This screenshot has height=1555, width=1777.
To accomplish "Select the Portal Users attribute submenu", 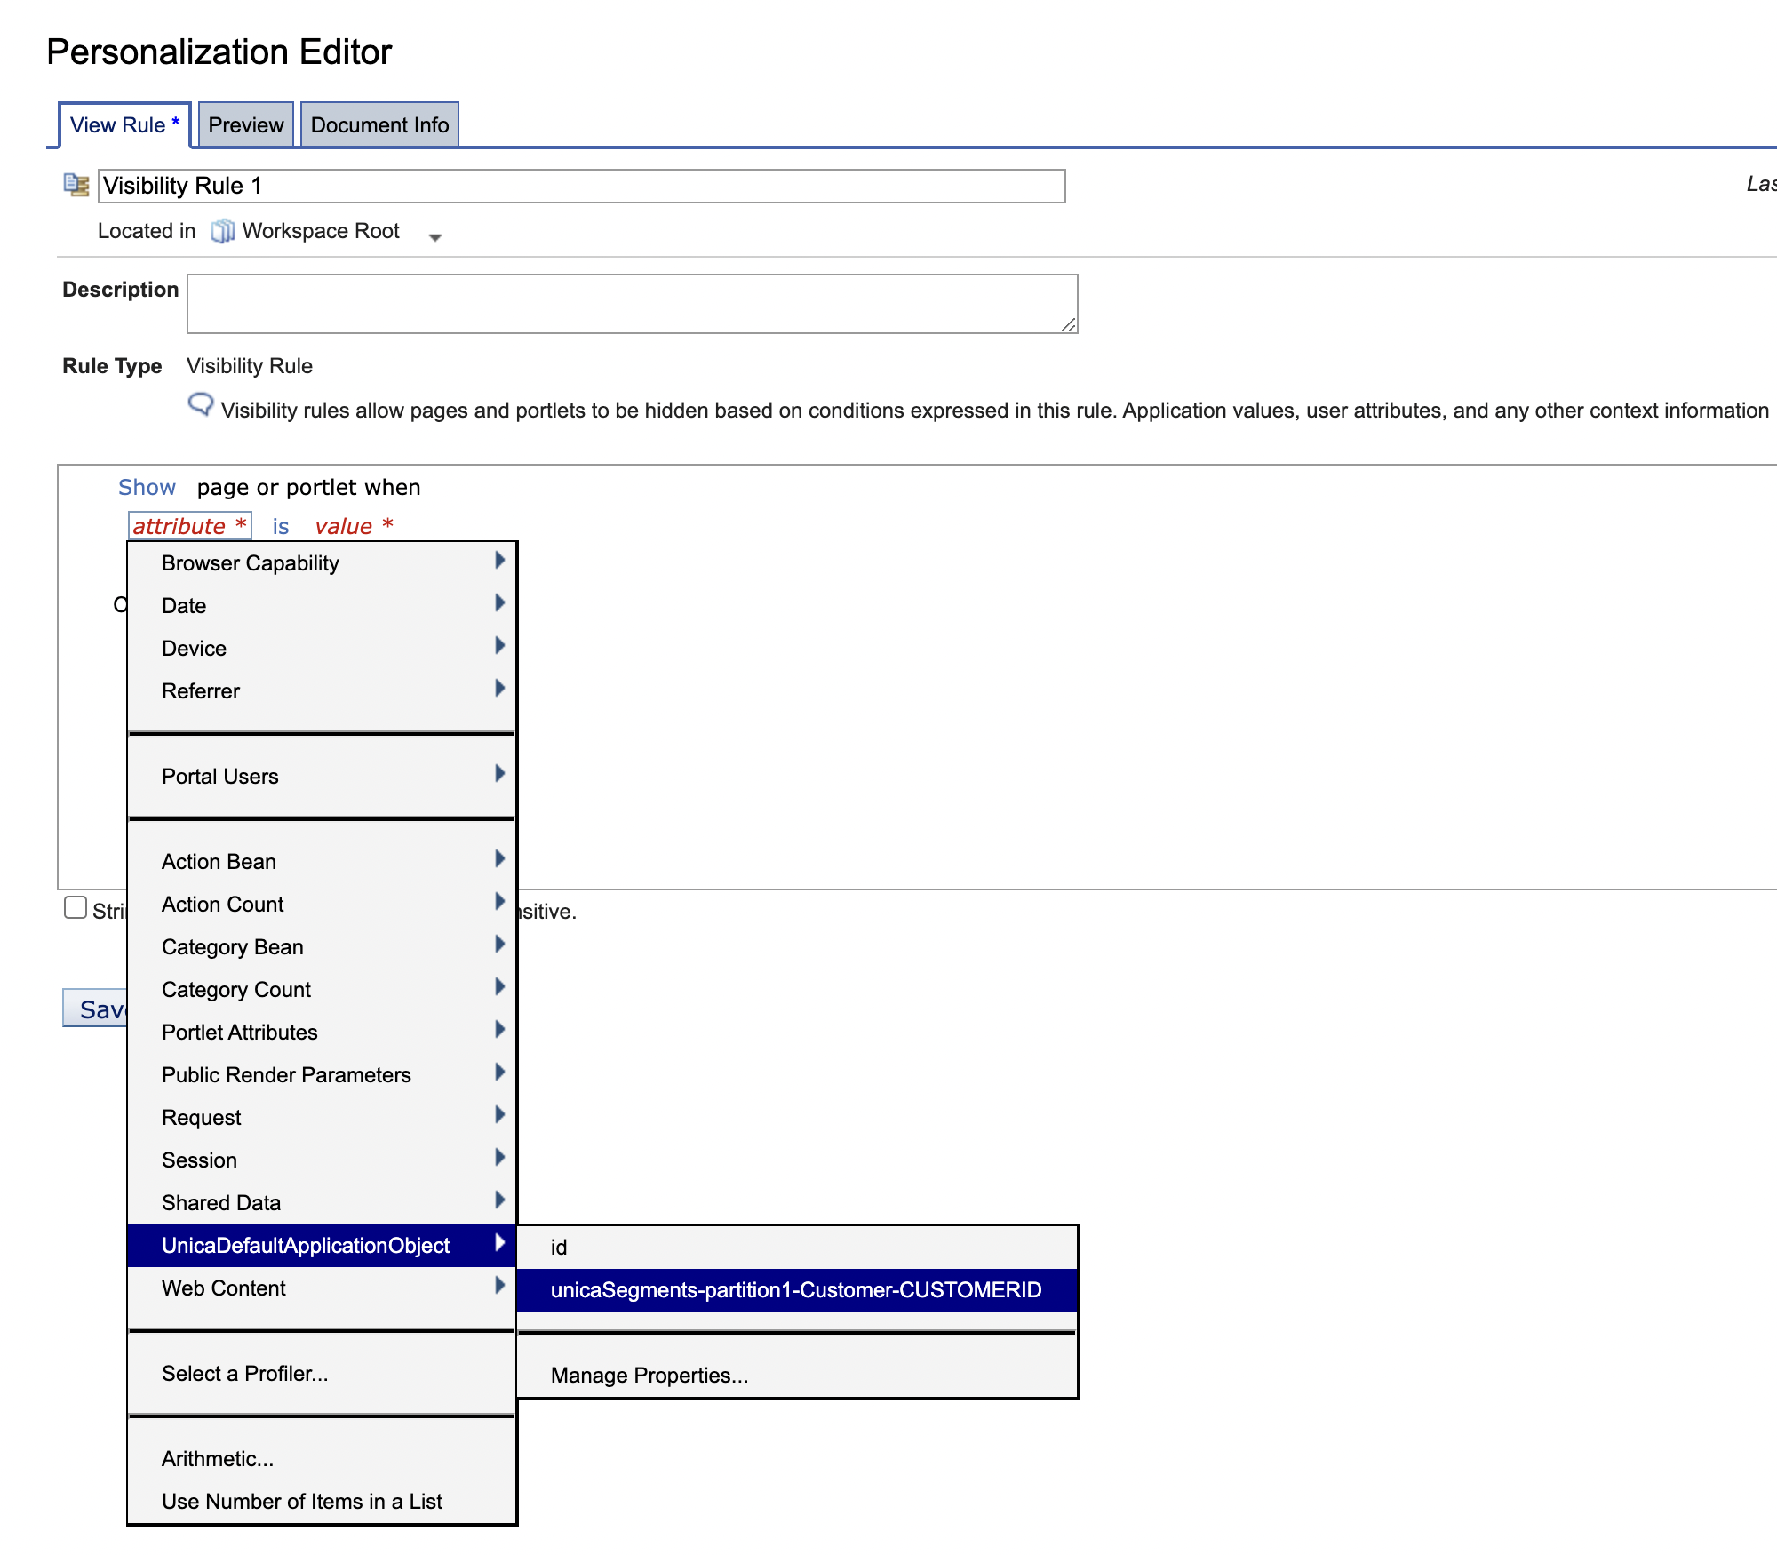I will pyautogui.click(x=322, y=775).
